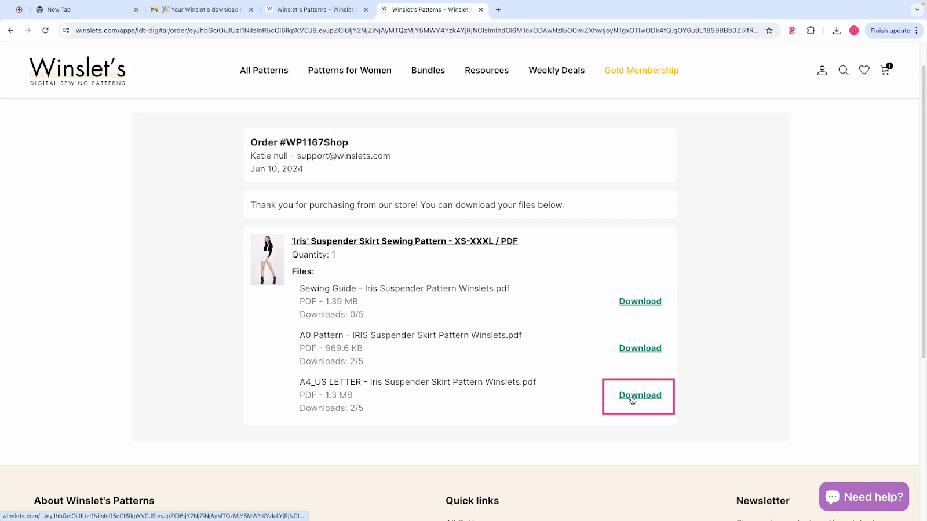
Task: Click Sewing Guide file name text
Action: click(x=404, y=288)
